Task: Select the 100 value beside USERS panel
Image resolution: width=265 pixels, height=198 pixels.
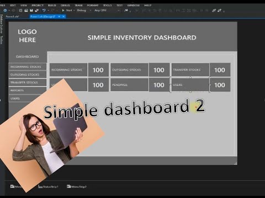Action: (x=220, y=85)
